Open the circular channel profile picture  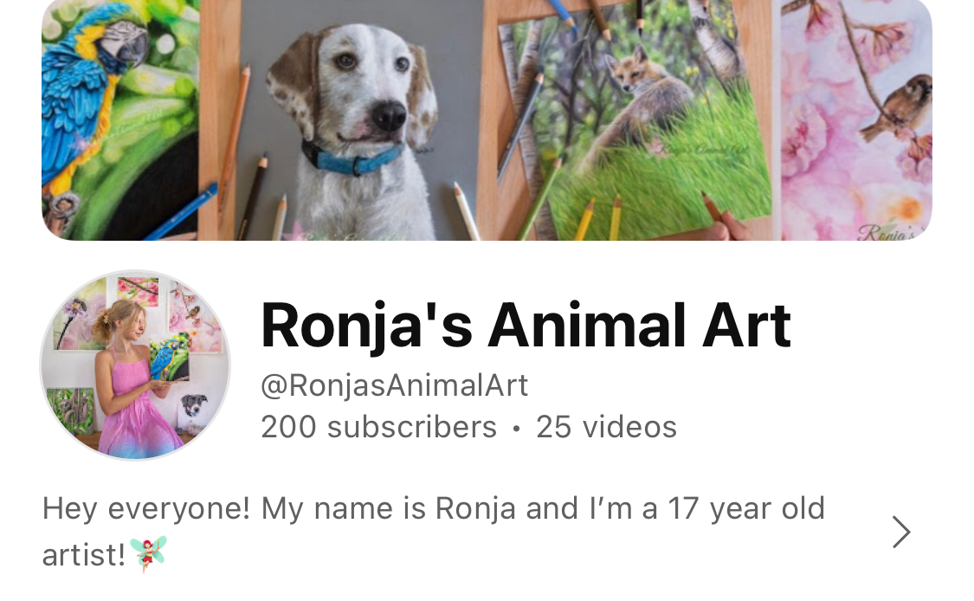click(x=135, y=365)
